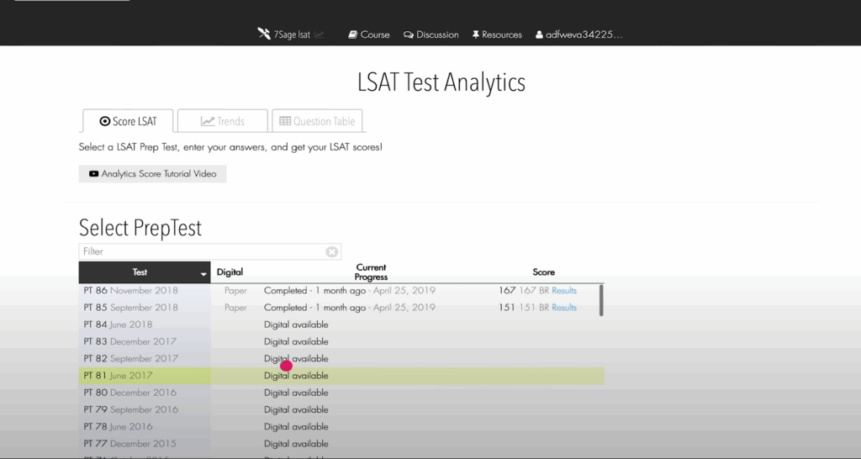Image resolution: width=861 pixels, height=459 pixels.
Task: Click Digital available for PT 79
Action: pos(296,409)
